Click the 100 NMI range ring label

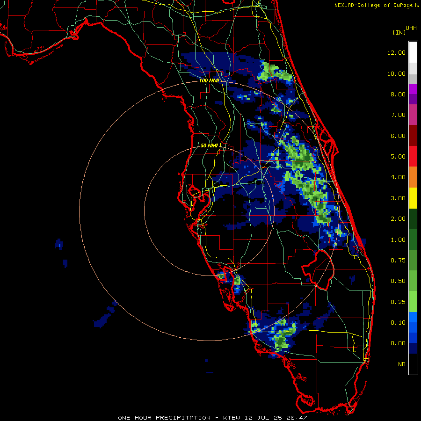click(x=209, y=80)
